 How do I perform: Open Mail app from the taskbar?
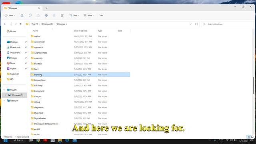click(x=75, y=140)
